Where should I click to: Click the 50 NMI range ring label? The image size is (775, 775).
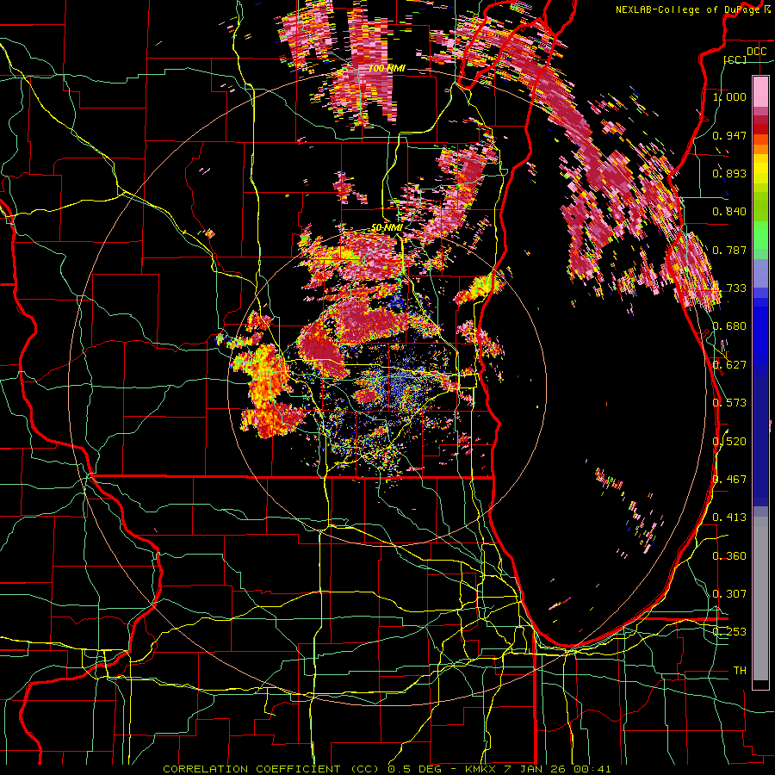coord(387,228)
